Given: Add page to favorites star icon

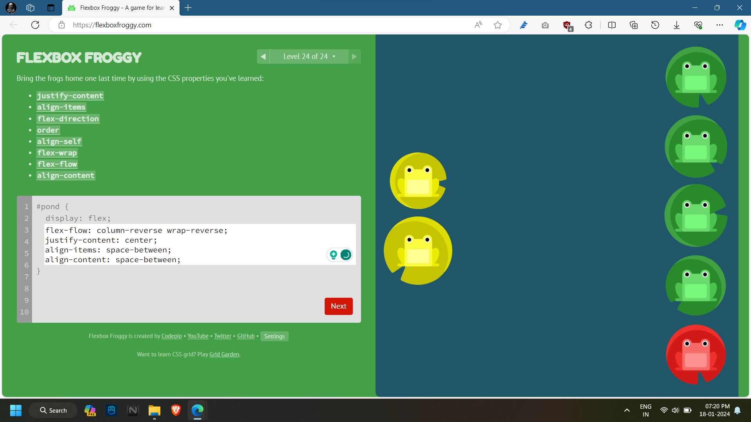Looking at the screenshot, I should click(498, 25).
